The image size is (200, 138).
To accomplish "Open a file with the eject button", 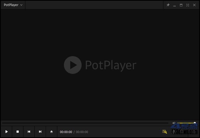I will pyautogui.click(x=52, y=132).
